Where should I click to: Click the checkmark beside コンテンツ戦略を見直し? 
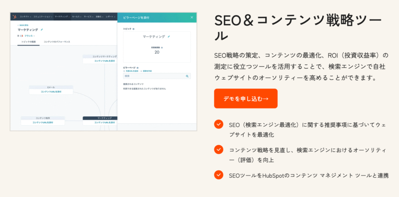219,150
